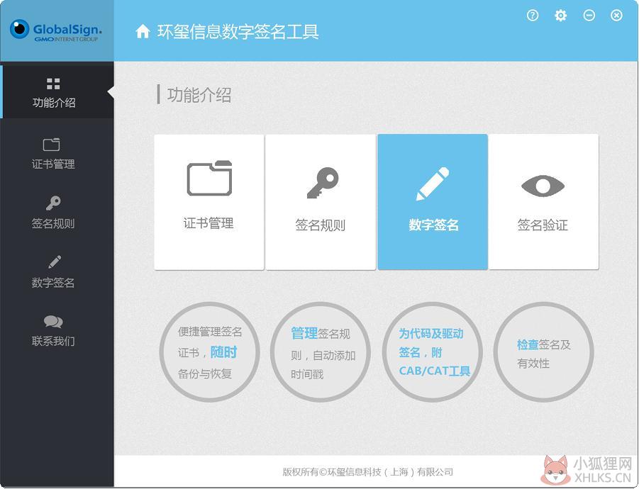Click the title 环玺信息数字签名工具
Screen dimensions: 639x489
click(x=238, y=32)
